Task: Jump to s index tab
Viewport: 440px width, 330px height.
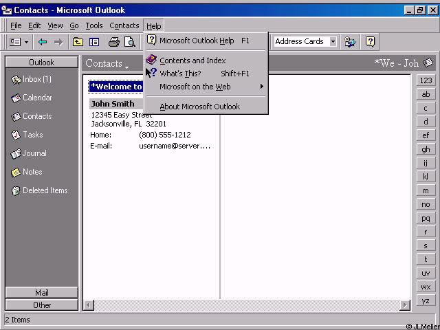Action: pyautogui.click(x=426, y=245)
